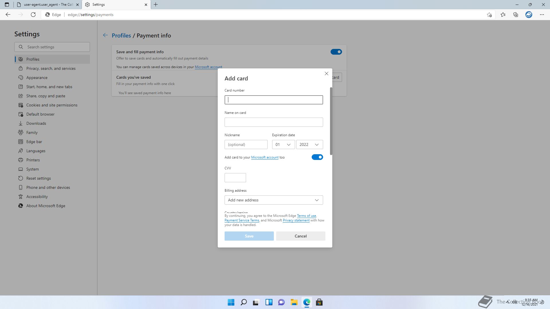Open the tab actions menu icon
The image size is (550, 309).
(x=7, y=5)
